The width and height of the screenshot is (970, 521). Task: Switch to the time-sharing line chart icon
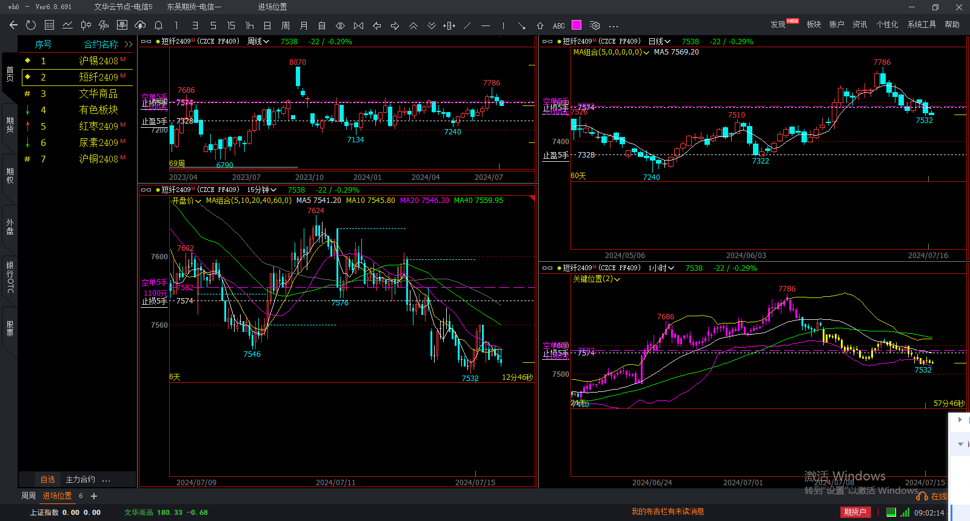tap(68, 25)
